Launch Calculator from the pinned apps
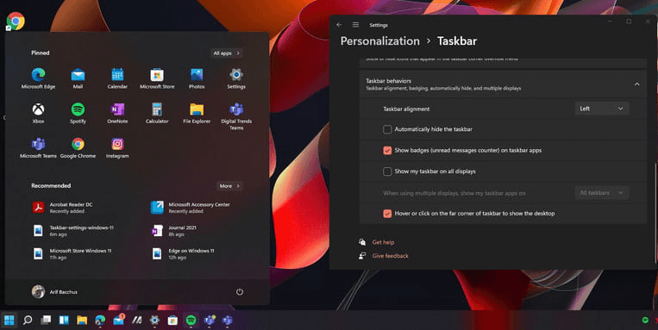Image resolution: width=658 pixels, height=330 pixels. coord(157,114)
